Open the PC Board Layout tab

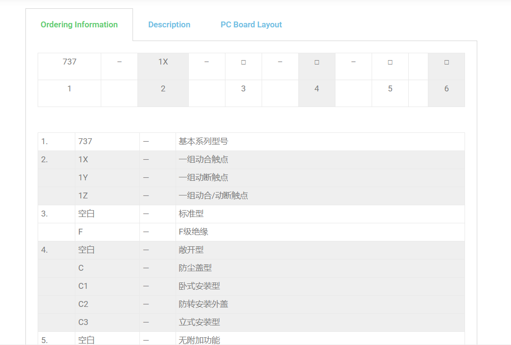point(251,25)
